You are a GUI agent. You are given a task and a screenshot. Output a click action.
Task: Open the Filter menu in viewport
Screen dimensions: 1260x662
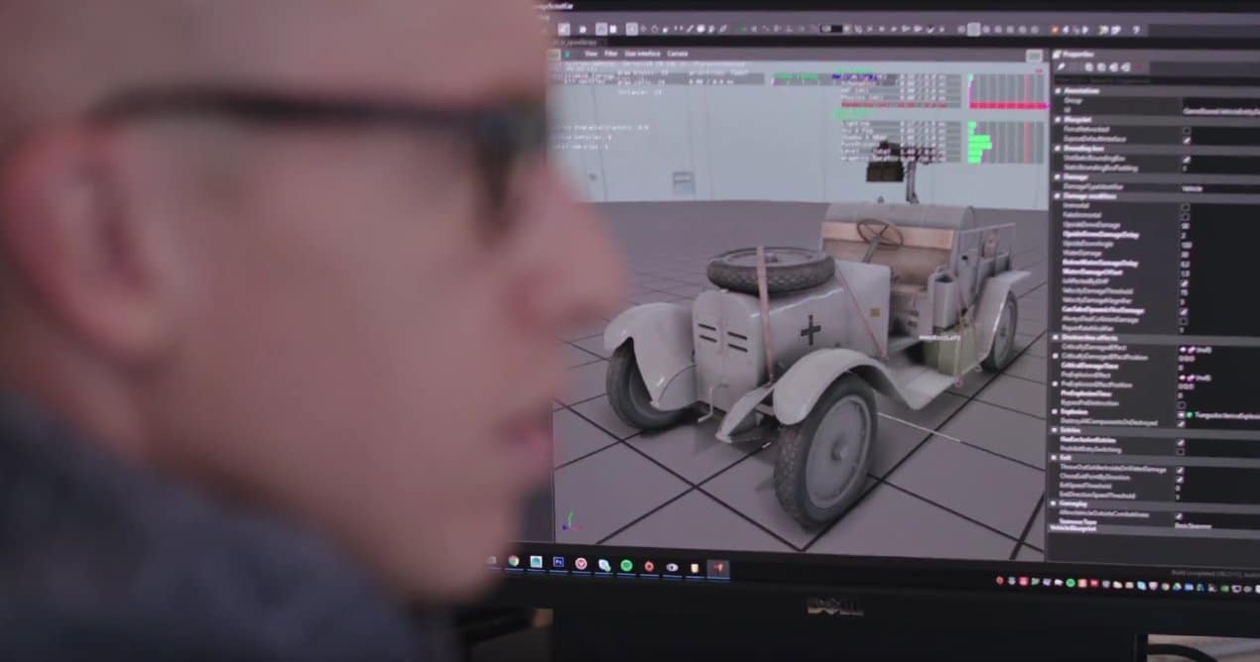point(611,54)
